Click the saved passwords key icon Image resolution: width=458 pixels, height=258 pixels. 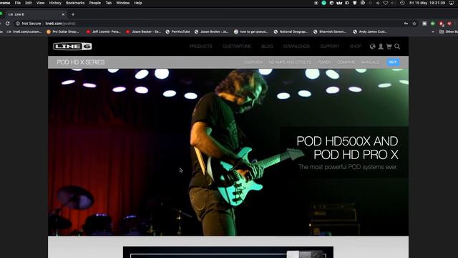(406, 24)
